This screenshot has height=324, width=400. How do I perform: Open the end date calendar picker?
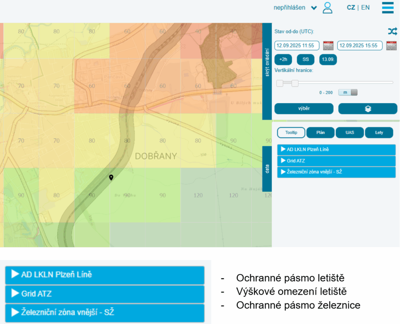pyautogui.click(x=391, y=46)
